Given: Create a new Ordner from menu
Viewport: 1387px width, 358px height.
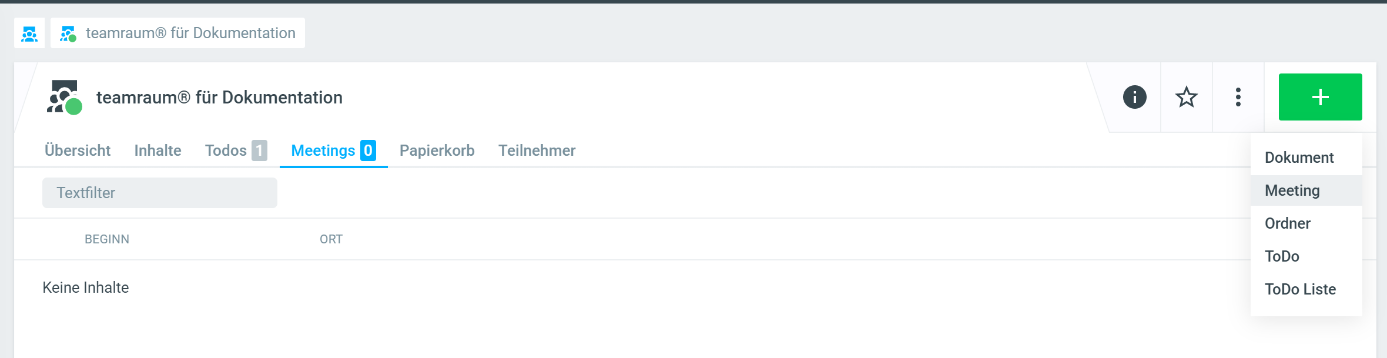Looking at the screenshot, I should pos(1287,223).
